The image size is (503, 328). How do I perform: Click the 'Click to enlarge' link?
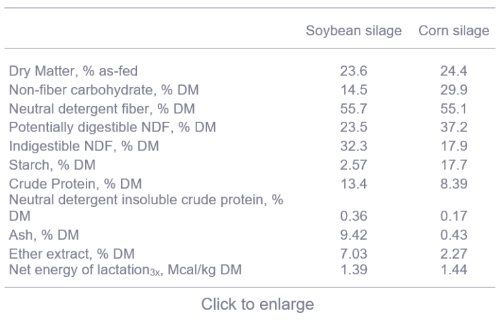coord(257,304)
